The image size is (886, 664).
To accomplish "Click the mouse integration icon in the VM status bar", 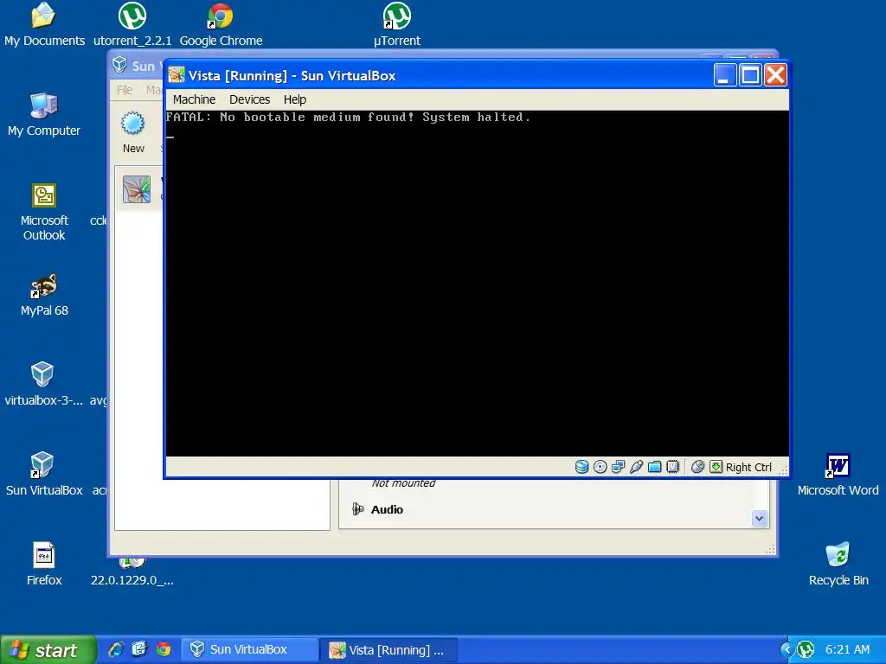I will (x=698, y=467).
